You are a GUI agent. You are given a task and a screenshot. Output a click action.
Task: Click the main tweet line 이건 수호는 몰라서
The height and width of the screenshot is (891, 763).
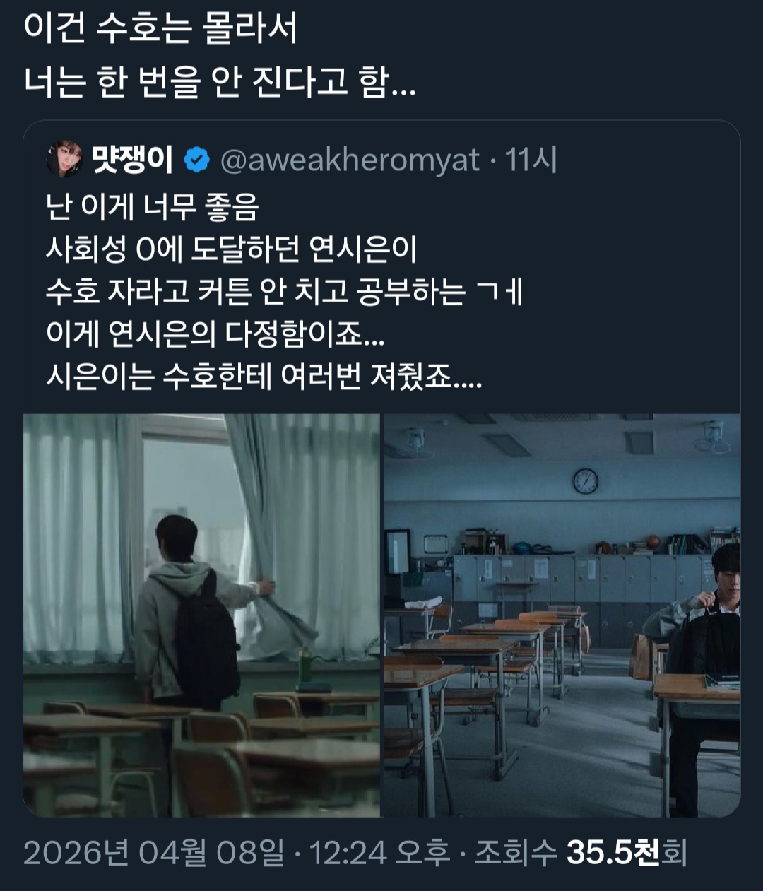160,30
